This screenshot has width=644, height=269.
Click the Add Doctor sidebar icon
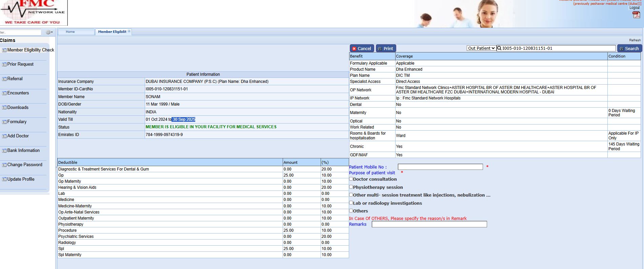[x=4, y=136]
